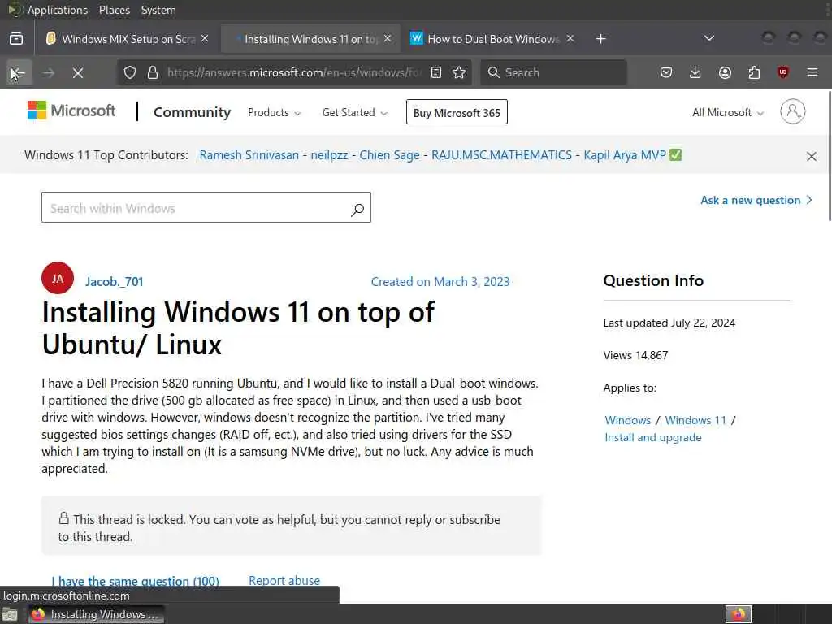This screenshot has width=832, height=624.
Task: Click the padlock site info icon
Action: (x=153, y=72)
